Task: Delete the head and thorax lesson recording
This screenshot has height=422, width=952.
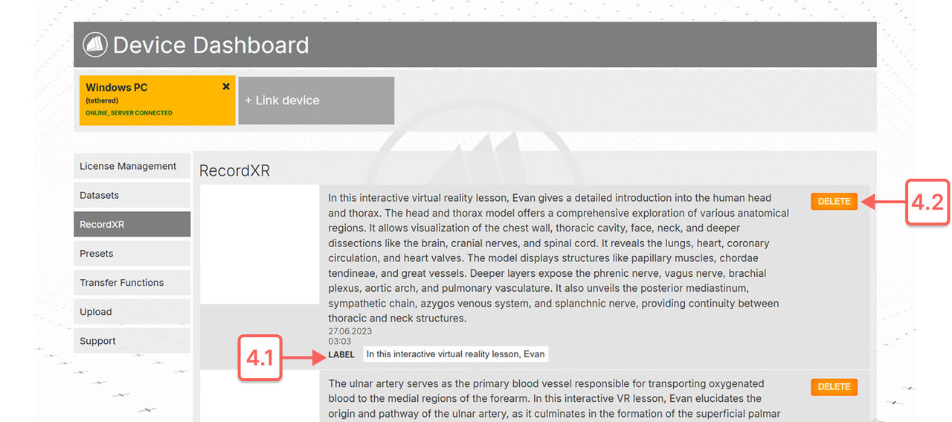Action: pyautogui.click(x=834, y=202)
